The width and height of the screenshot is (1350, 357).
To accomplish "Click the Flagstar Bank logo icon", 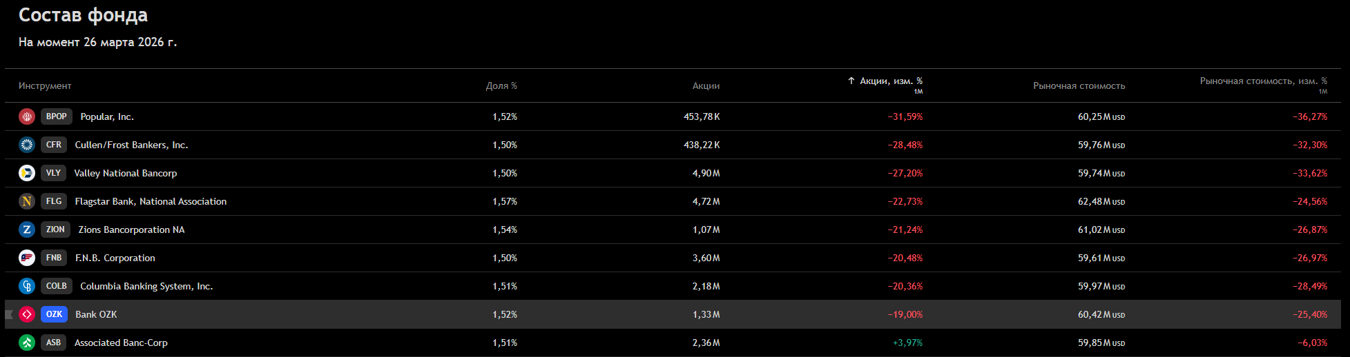I will (27, 201).
